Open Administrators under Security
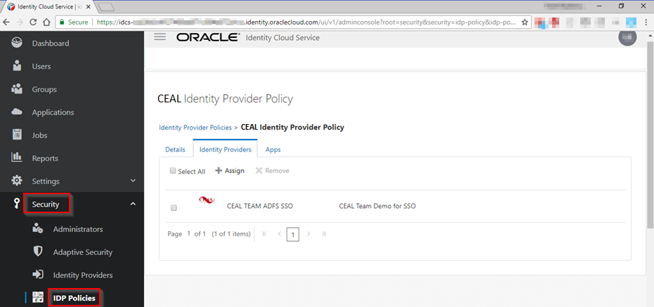The image size is (654, 307). coord(78,229)
